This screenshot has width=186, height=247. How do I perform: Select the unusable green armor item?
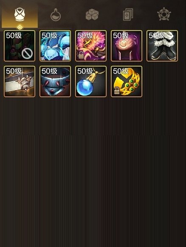click(x=20, y=46)
